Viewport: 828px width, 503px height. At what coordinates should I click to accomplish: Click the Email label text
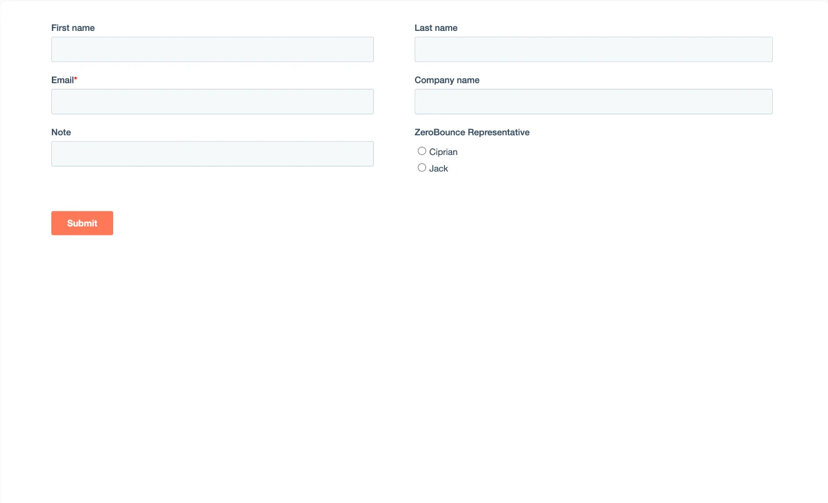(x=61, y=80)
